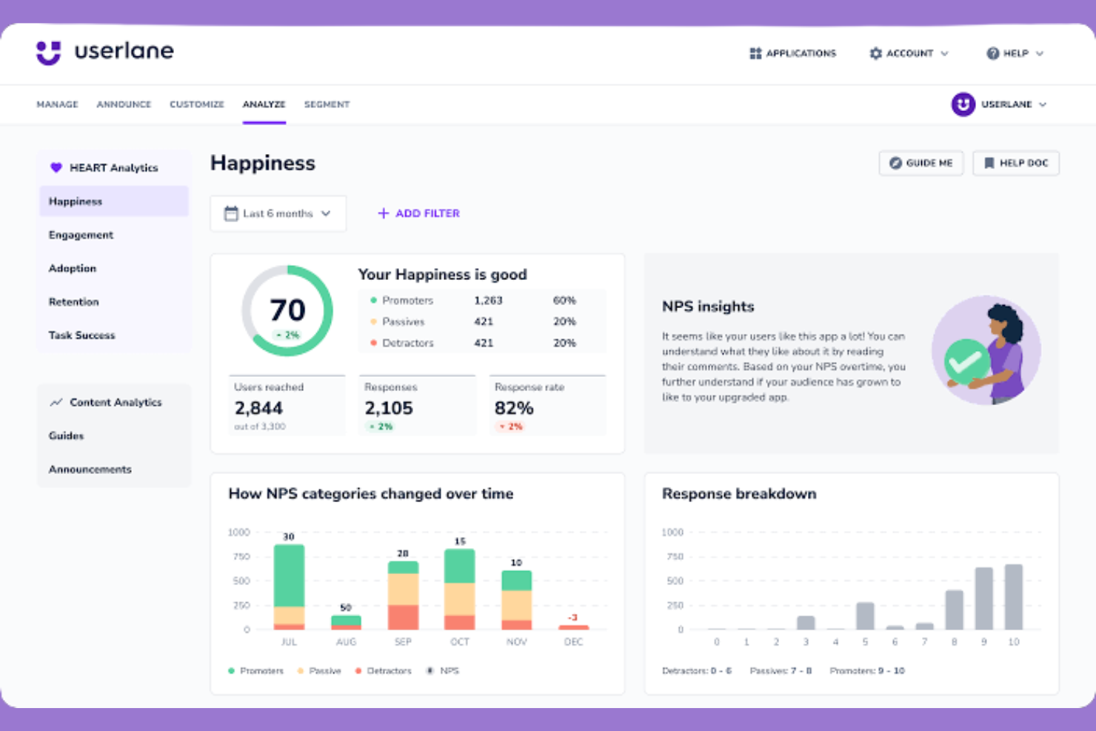The width and height of the screenshot is (1096, 731).
Task: Click the NPS insights checkmark illustration
Action: tap(966, 361)
